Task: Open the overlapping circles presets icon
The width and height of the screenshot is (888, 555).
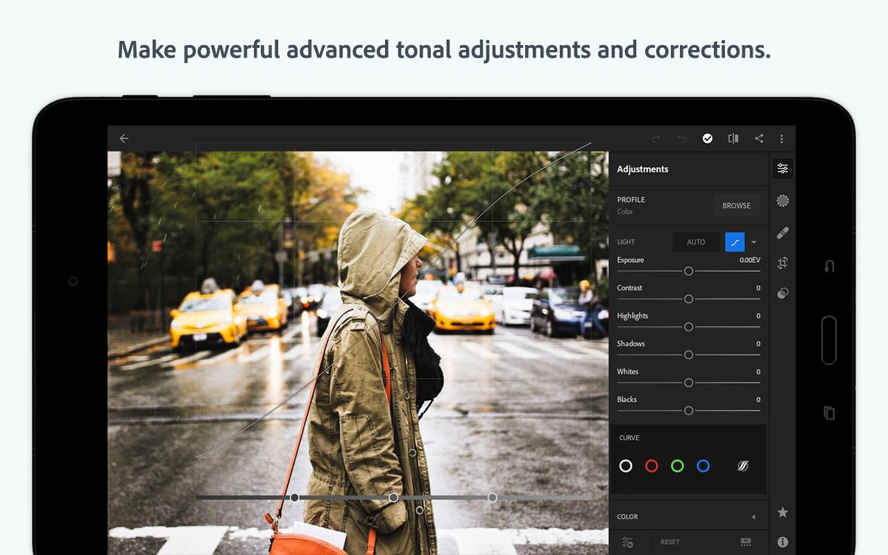Action: 783,293
